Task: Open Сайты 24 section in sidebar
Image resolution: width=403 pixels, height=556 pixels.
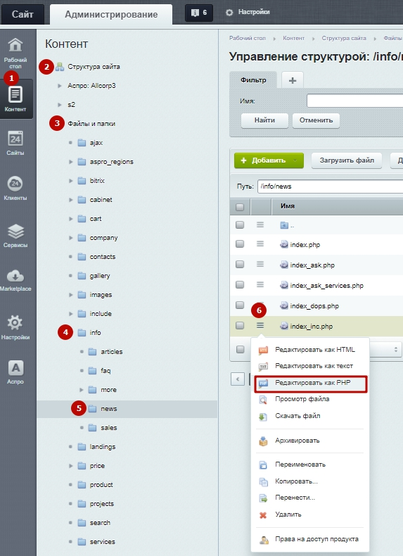Action: pos(15,143)
